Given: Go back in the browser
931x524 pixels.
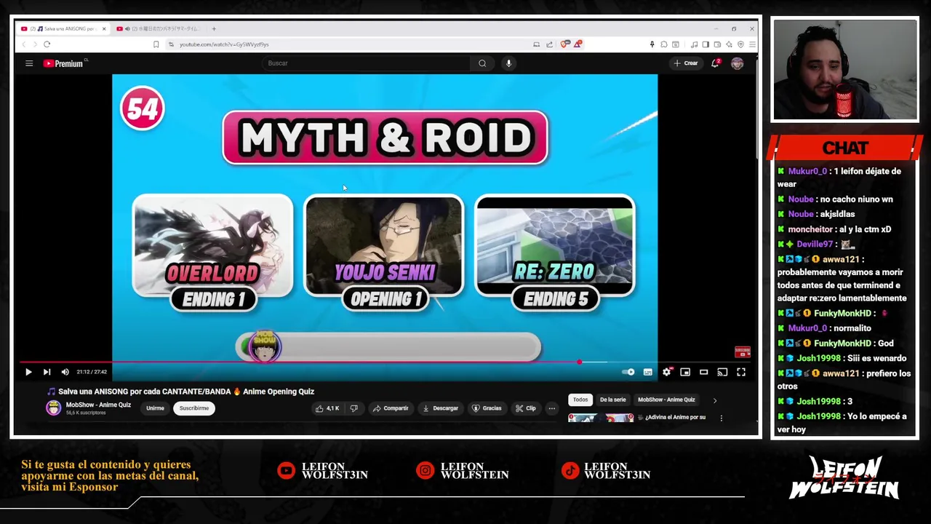Looking at the screenshot, I should point(23,44).
